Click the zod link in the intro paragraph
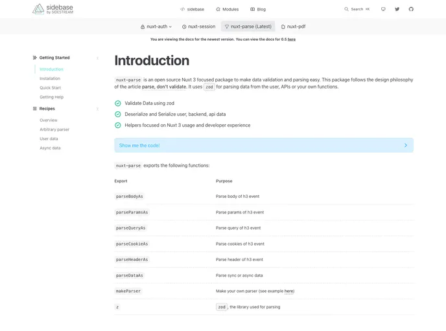Image resolution: width=446 pixels, height=331 pixels. coord(209,87)
